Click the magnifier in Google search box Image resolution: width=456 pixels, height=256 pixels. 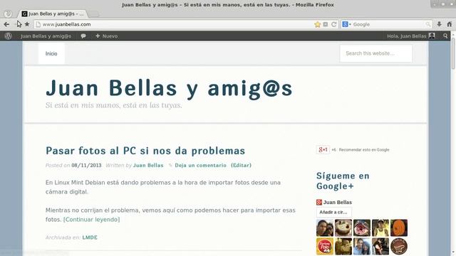pos(428,24)
